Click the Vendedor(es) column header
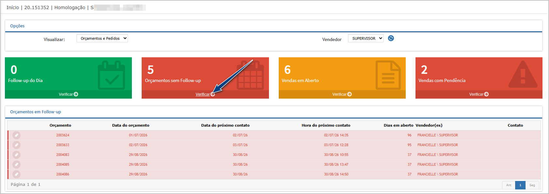The height and width of the screenshot is (194, 549). point(429,125)
